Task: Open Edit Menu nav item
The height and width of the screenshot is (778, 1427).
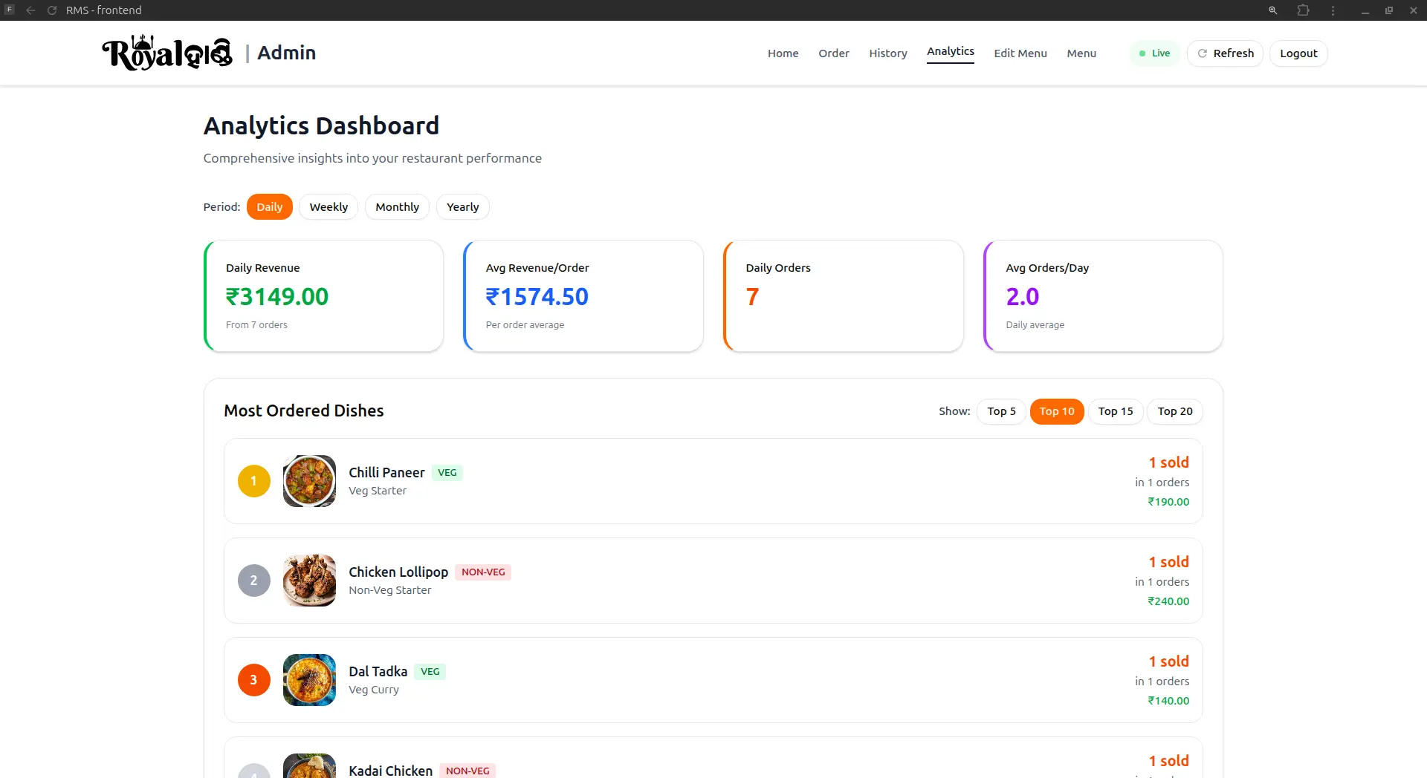Action: 1020,53
